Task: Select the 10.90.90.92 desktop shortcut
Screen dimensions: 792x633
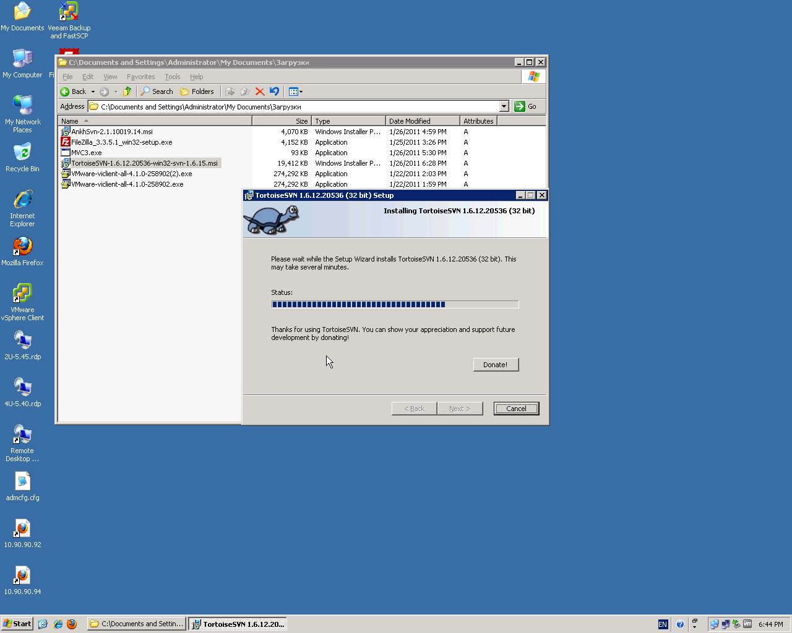Action: pos(22,533)
